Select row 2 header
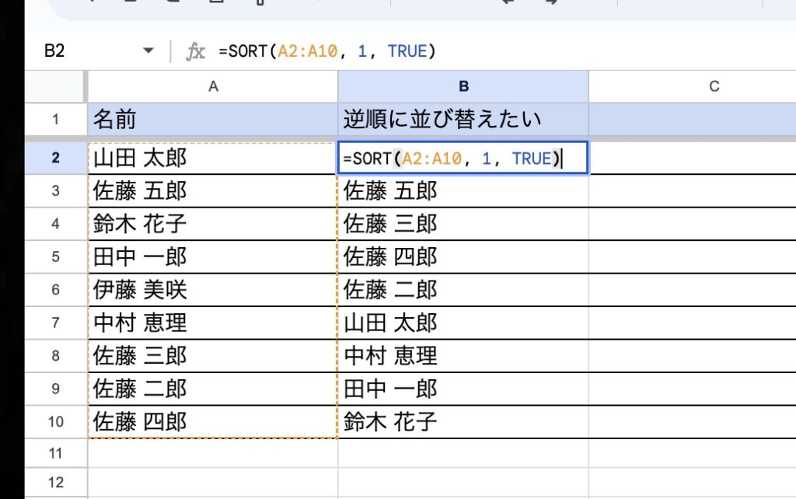This screenshot has height=499, width=796. point(55,158)
